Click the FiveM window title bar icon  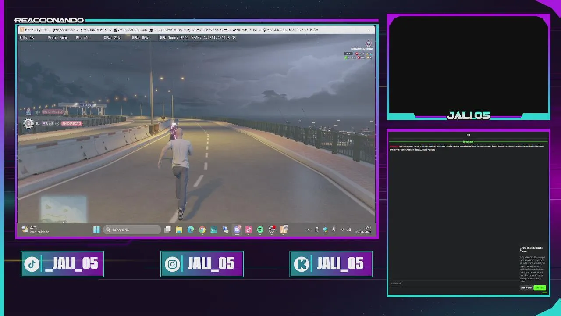click(x=21, y=30)
